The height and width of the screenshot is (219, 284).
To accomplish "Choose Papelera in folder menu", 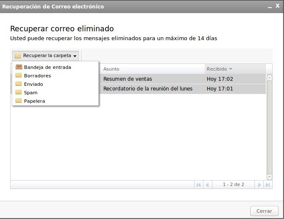I will click(55, 101).
